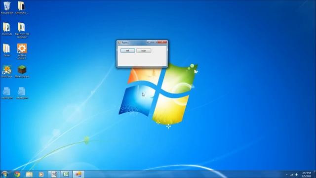Close the Form1 window
This screenshot has height=178, width=316.
click(162, 42)
